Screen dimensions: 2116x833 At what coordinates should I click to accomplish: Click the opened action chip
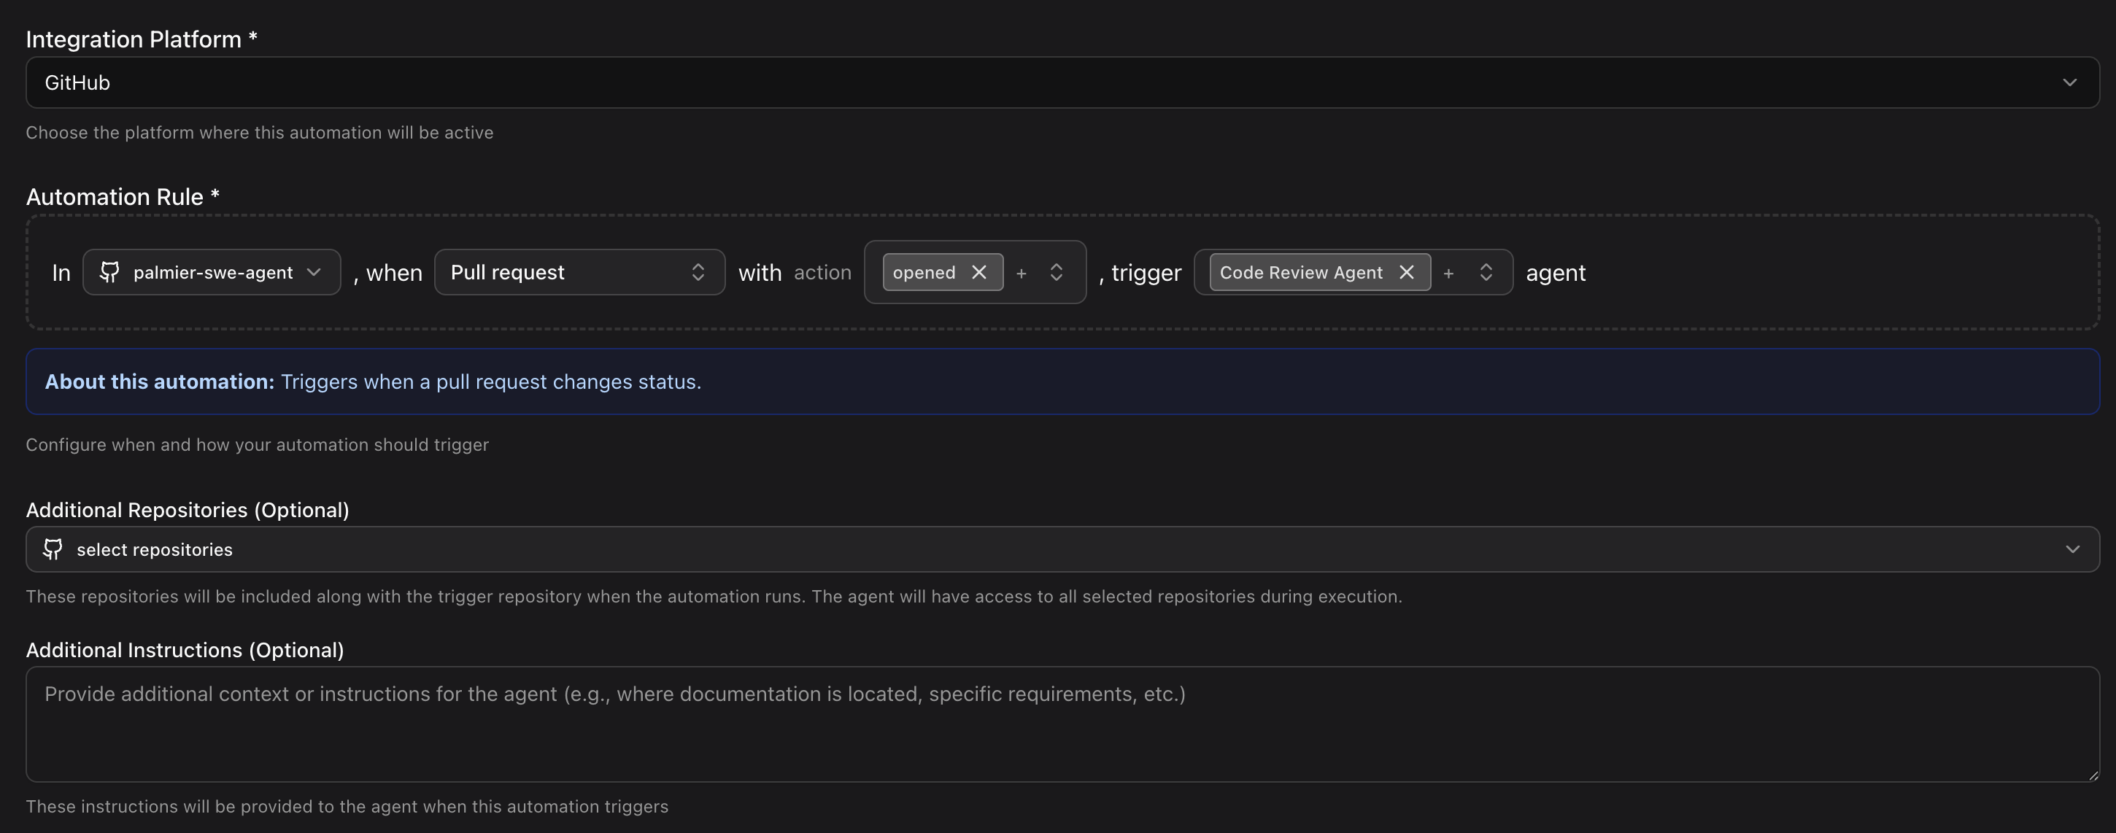point(923,273)
